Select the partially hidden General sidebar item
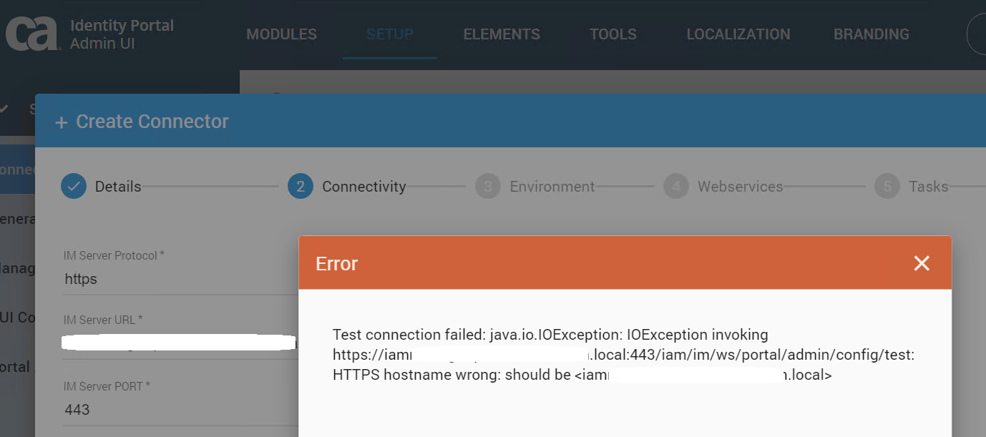 pyautogui.click(x=17, y=219)
